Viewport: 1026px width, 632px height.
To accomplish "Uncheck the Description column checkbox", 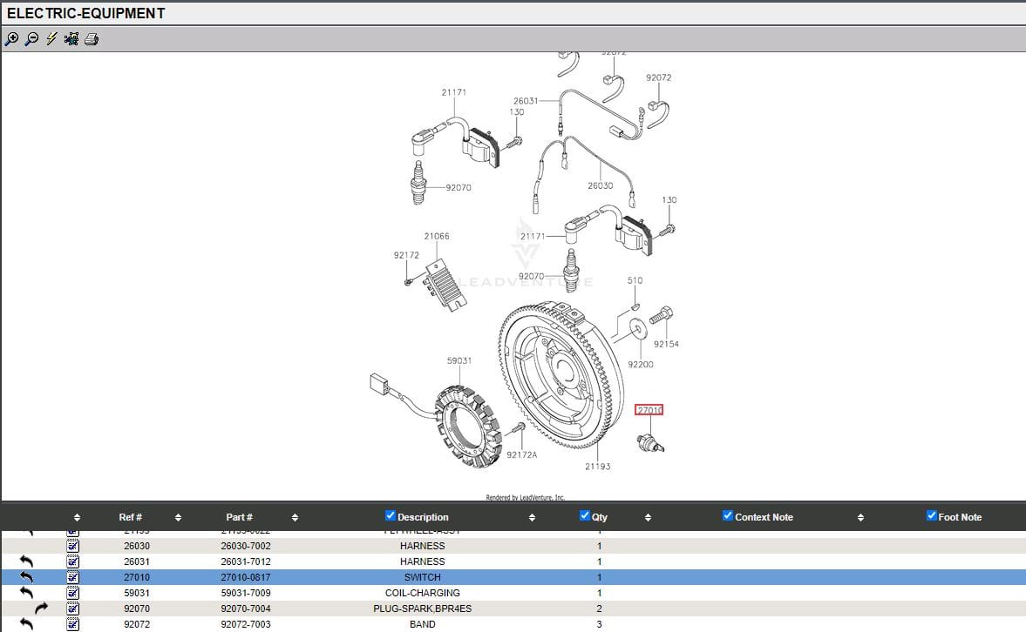I will [391, 515].
